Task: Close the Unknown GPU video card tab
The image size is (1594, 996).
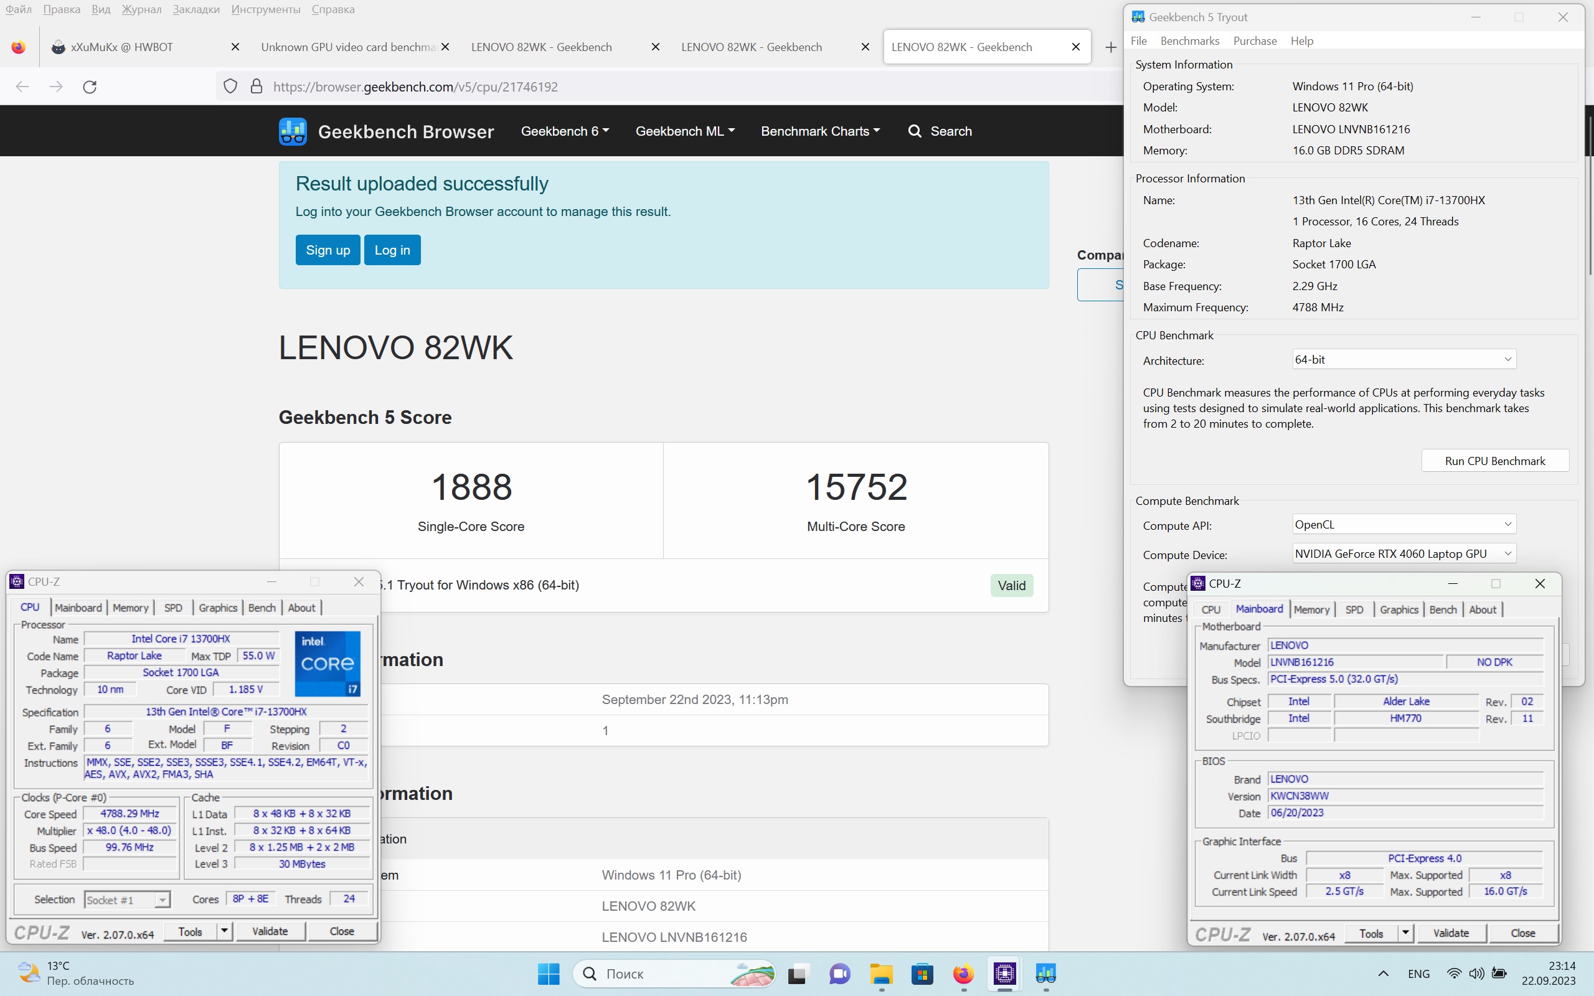Action: click(x=445, y=47)
